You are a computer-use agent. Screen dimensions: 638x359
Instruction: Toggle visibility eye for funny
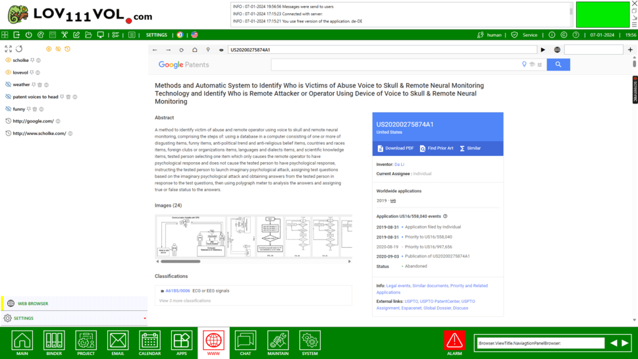(x=8, y=109)
